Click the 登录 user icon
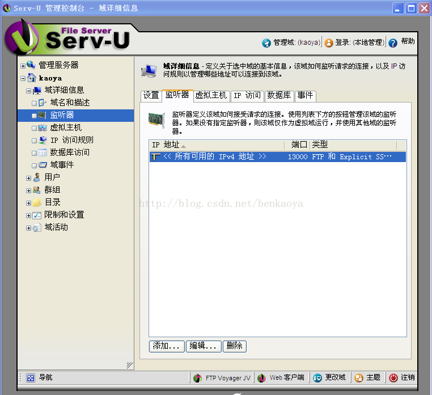This screenshot has height=395, width=432. (x=329, y=43)
